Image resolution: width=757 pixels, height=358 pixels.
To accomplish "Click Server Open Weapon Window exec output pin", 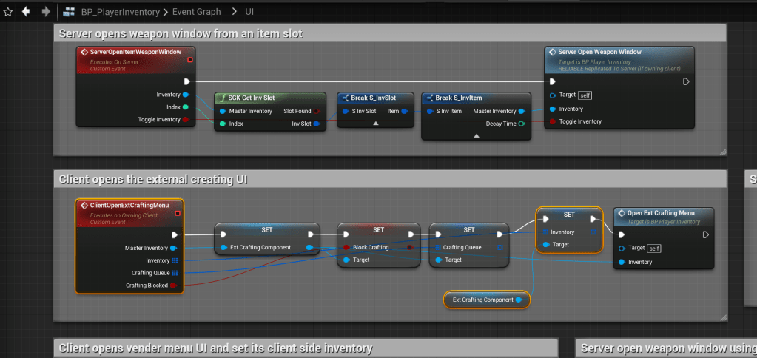I will tap(685, 81).
